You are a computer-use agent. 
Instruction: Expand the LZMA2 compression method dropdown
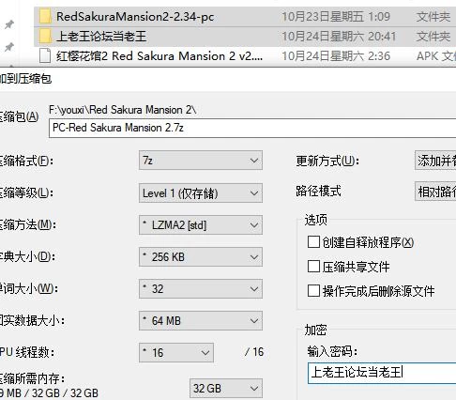(x=201, y=225)
